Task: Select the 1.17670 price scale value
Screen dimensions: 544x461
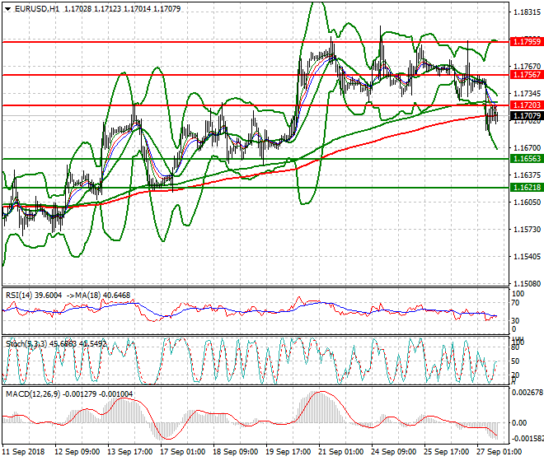Action: click(x=527, y=66)
